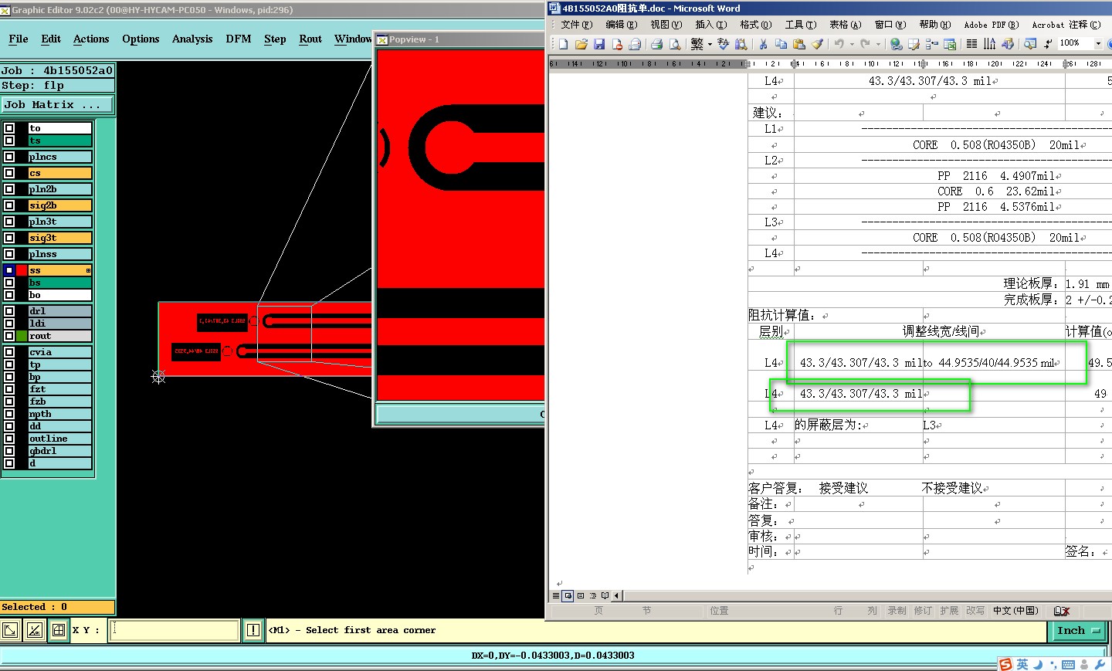This screenshot has height=671, width=1112.
Task: Switch Word to Outline view icon
Action: [x=593, y=595]
